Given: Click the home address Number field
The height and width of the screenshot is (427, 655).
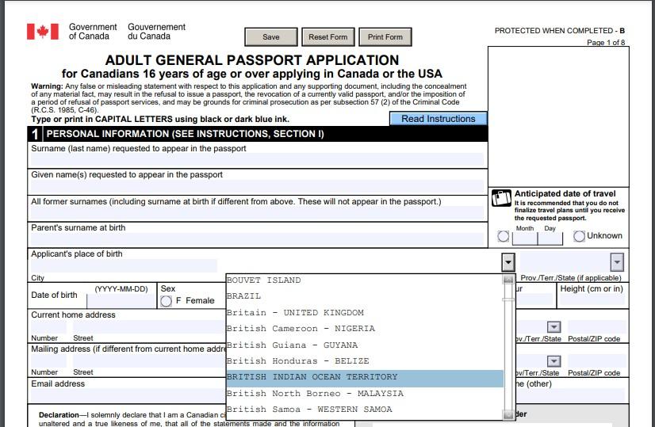Looking at the screenshot, I should [x=48, y=327].
